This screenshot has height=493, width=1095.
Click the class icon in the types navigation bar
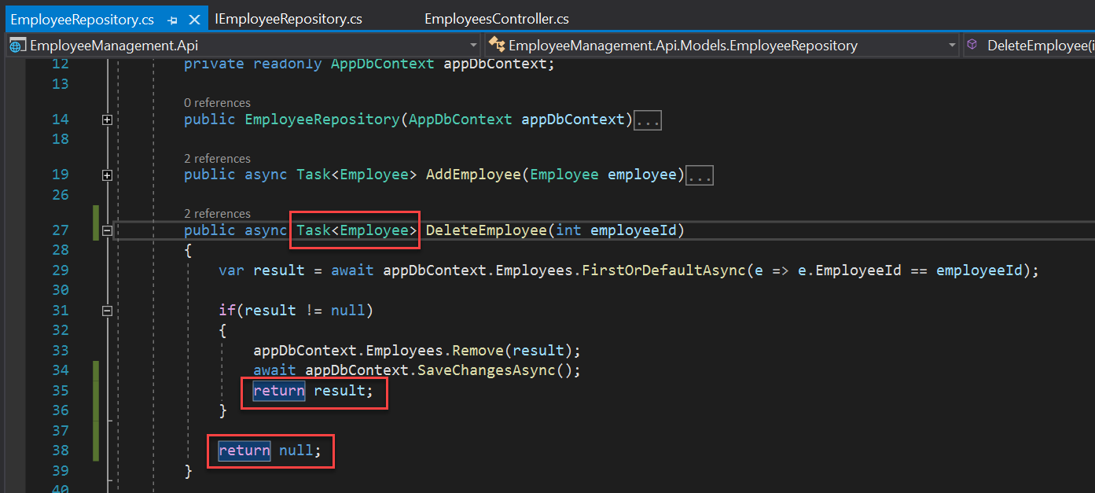(x=497, y=46)
